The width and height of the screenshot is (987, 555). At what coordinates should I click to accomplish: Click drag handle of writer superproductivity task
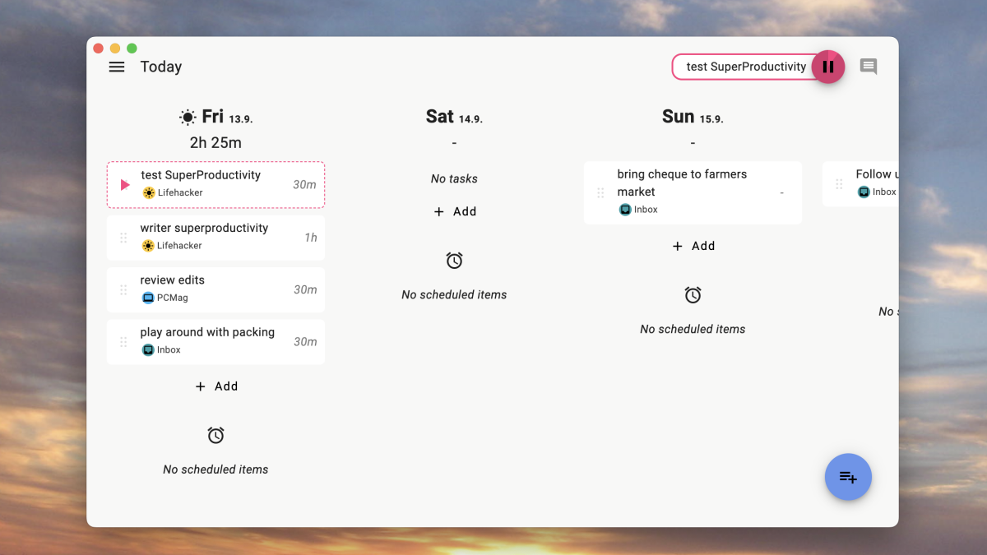coord(123,238)
